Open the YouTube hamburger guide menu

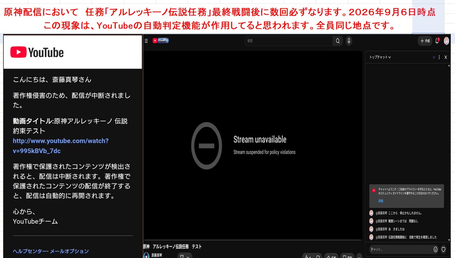pyautogui.click(x=146, y=41)
